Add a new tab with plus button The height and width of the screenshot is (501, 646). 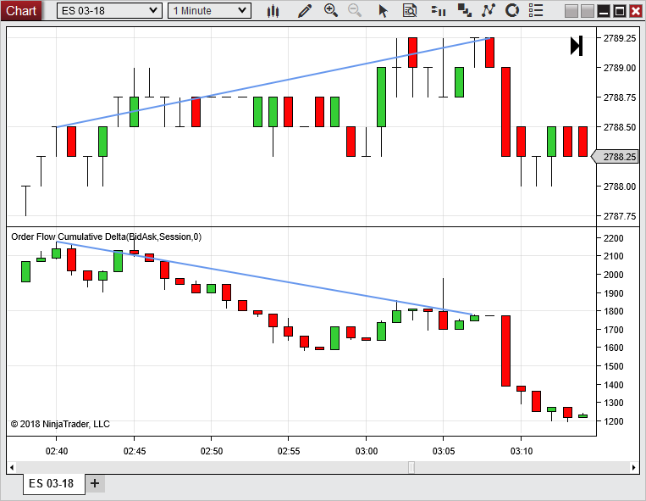point(95,484)
